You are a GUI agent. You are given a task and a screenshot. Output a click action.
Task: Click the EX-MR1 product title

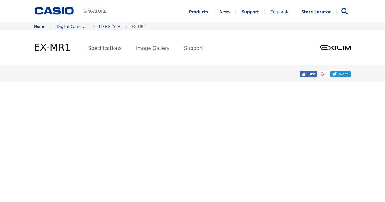pyautogui.click(x=52, y=47)
